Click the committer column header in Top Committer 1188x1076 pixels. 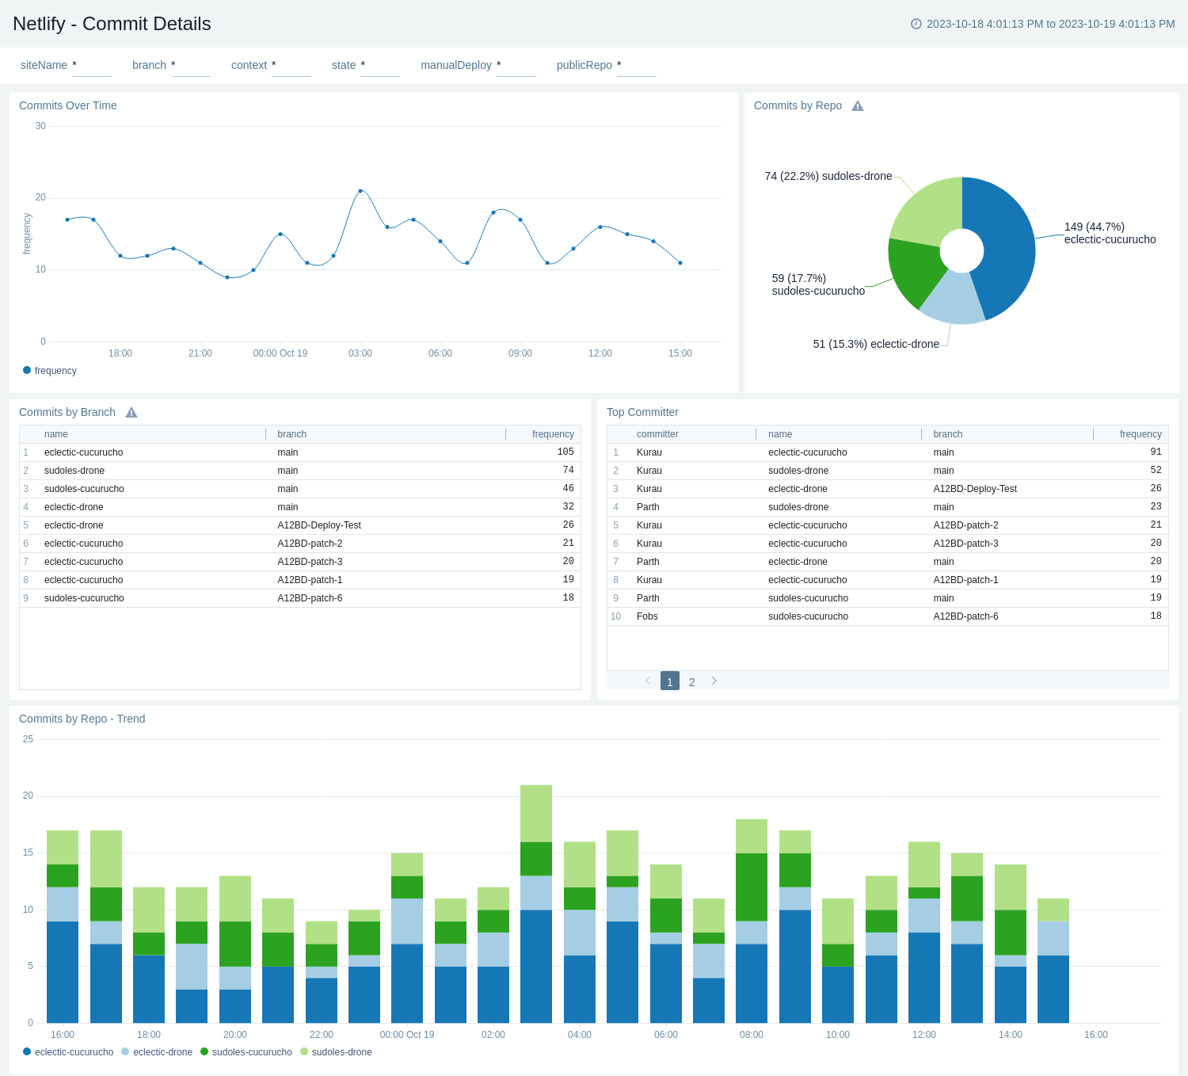(657, 434)
